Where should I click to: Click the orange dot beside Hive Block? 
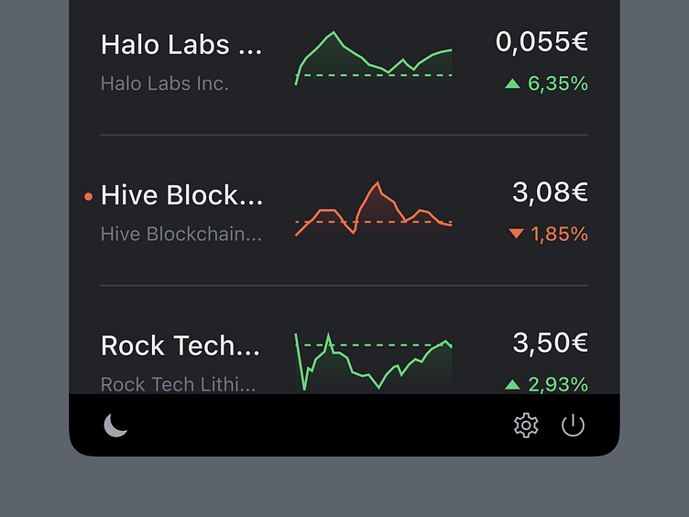coord(88,196)
